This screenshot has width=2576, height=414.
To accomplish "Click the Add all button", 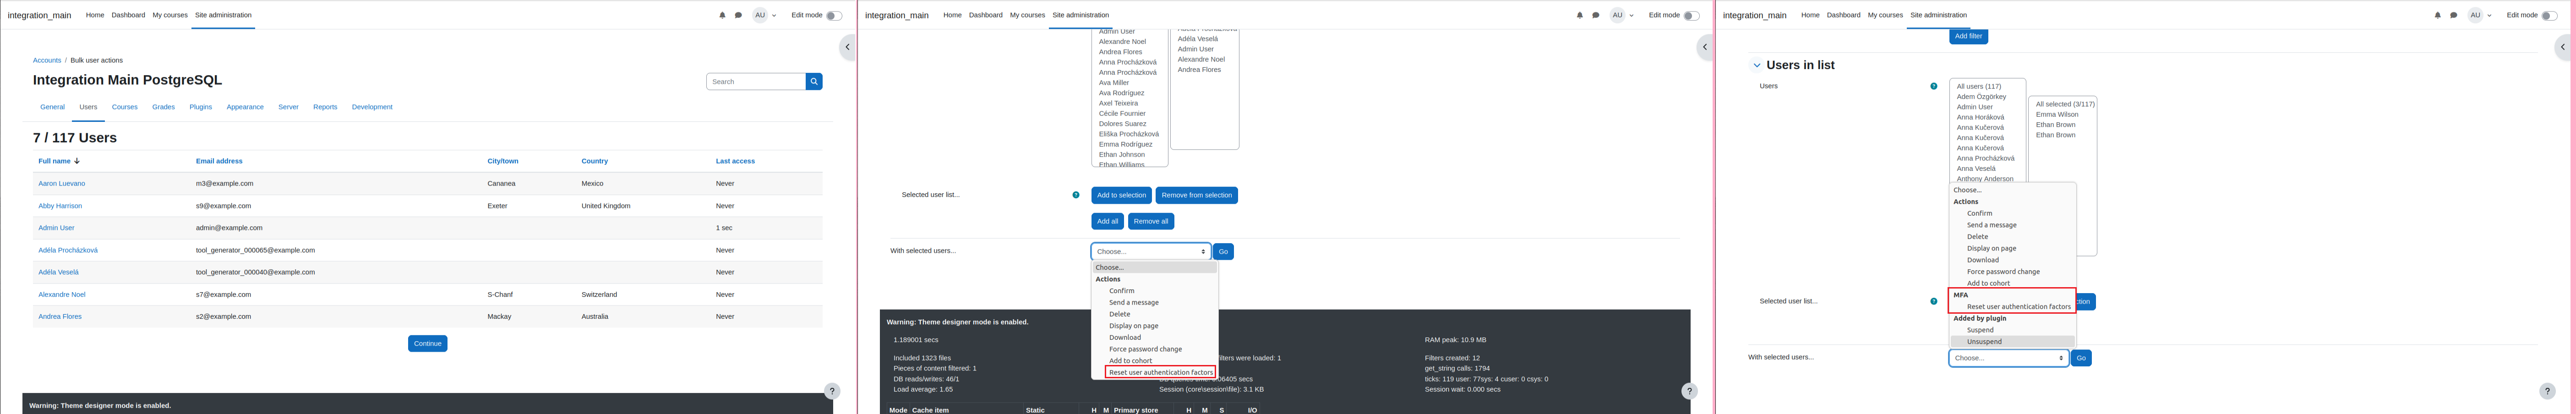I will point(1107,221).
